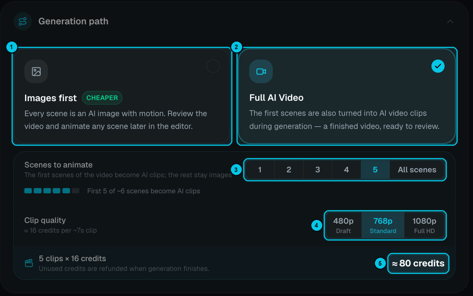
Task: Set scenes to animate to 3
Action: [318, 170]
